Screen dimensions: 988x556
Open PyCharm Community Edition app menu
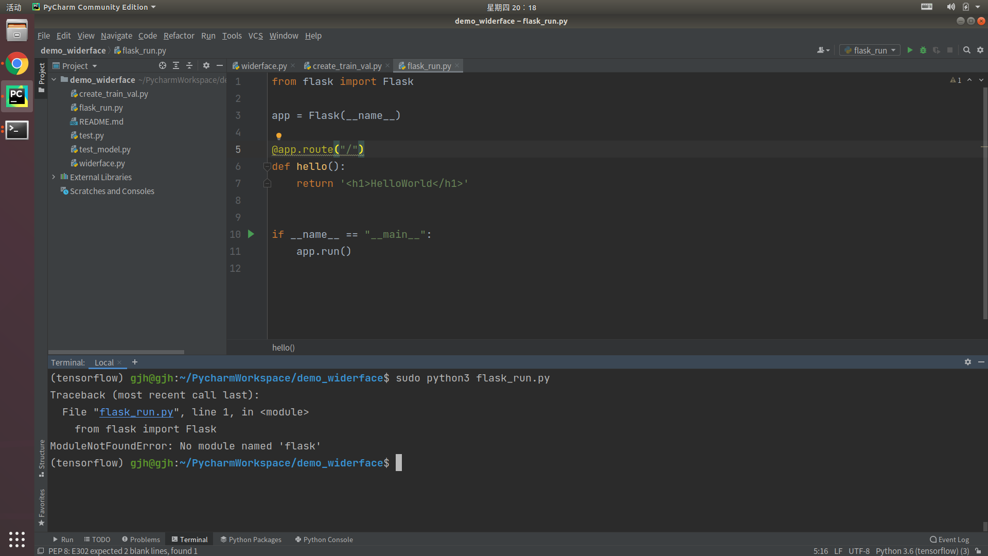coord(94,7)
